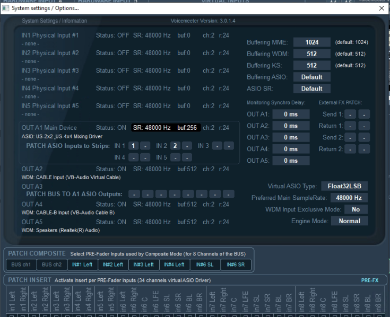
Task: Close the System settings window
Action: point(382,8)
